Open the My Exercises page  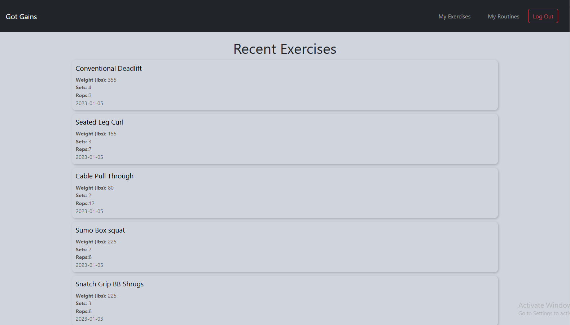point(454,17)
